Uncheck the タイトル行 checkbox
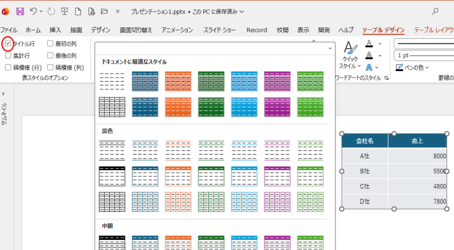The image size is (454, 250). [8, 44]
